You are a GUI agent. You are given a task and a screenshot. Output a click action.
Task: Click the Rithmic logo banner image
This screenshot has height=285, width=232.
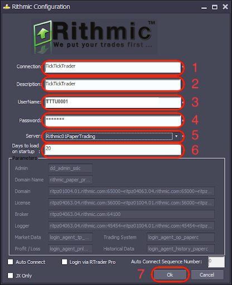tap(94, 37)
